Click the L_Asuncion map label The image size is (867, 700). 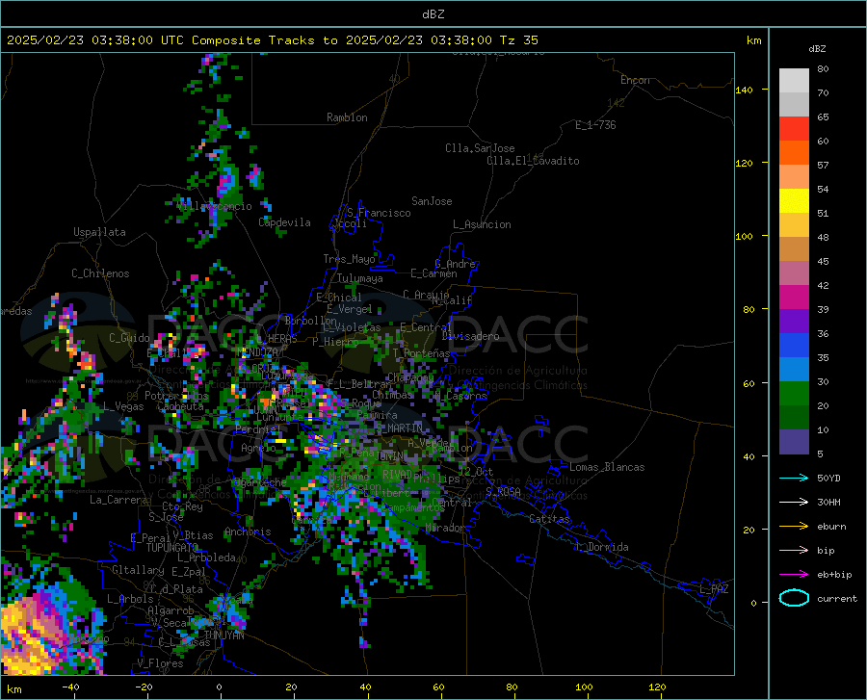tap(482, 224)
